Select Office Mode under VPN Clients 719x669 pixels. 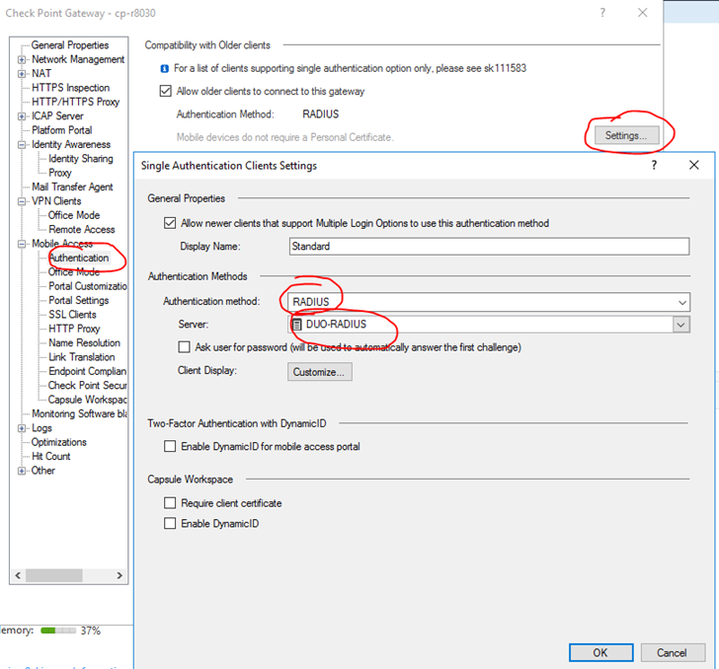point(74,215)
